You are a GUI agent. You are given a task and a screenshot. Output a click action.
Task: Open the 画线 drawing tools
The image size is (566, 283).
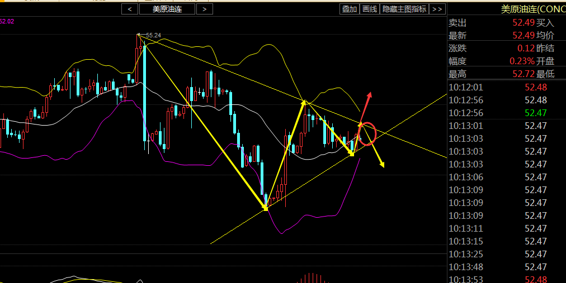pyautogui.click(x=369, y=9)
